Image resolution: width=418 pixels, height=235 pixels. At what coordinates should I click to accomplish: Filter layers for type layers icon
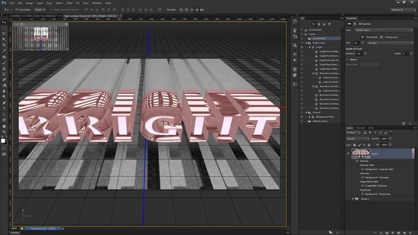(376, 133)
